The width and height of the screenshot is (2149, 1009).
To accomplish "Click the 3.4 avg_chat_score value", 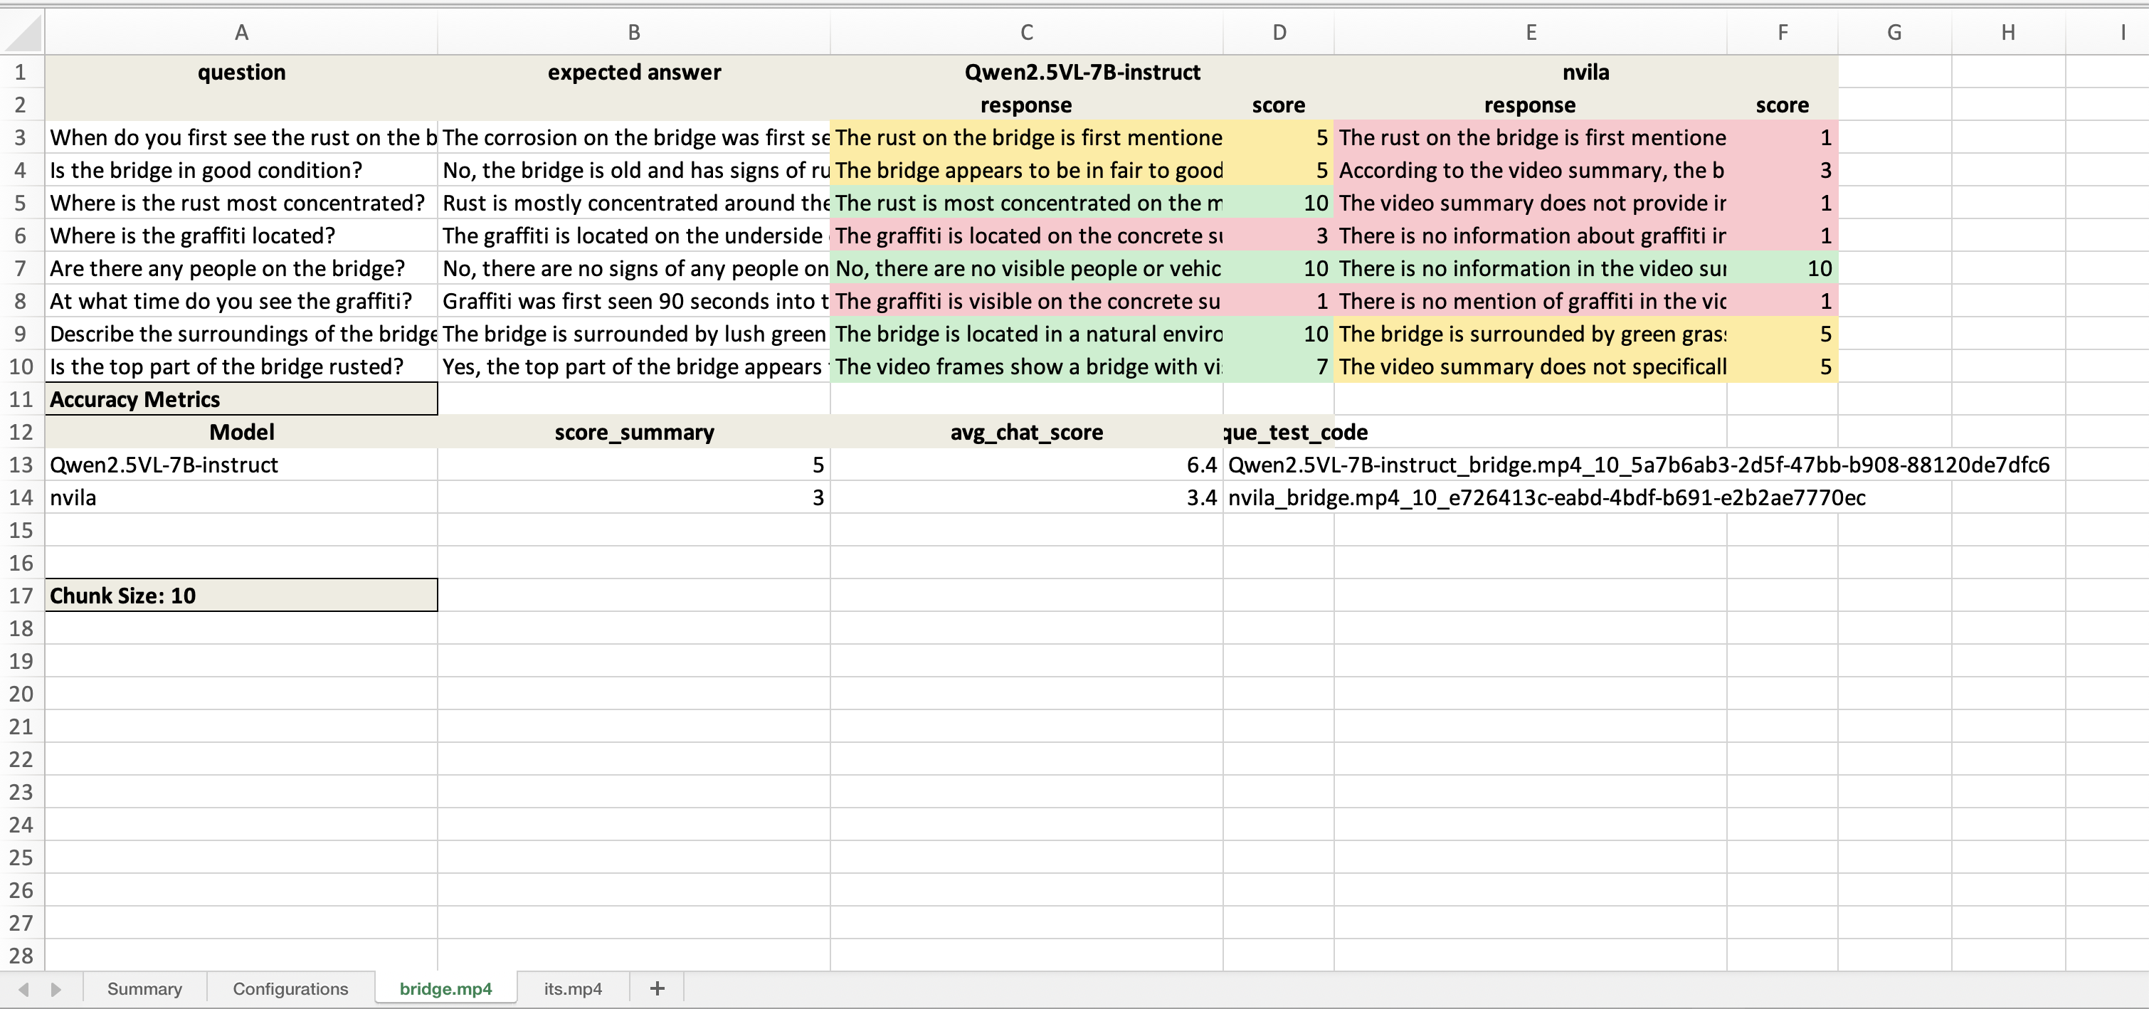I will [1027, 498].
